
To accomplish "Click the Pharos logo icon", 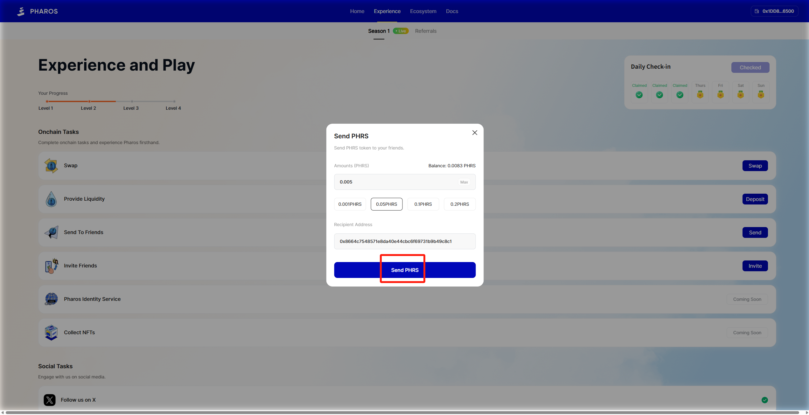I will [21, 11].
